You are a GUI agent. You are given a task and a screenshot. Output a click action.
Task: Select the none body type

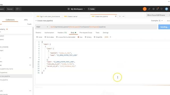39,37
